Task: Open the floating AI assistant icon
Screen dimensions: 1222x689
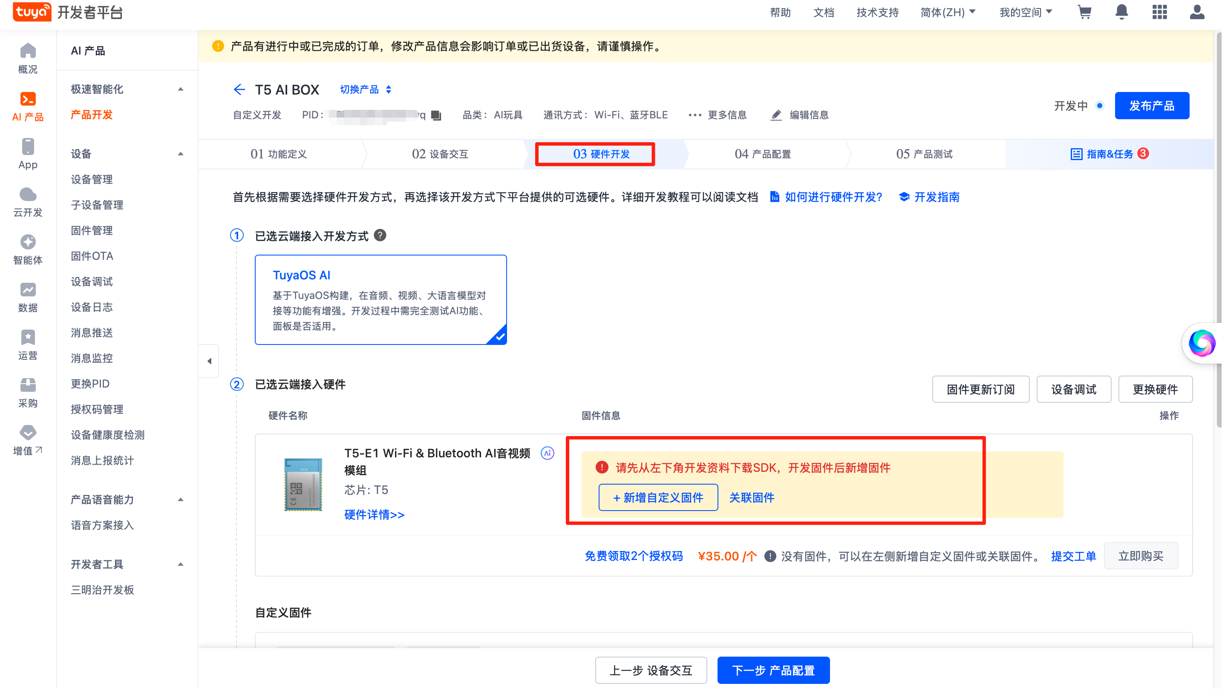Action: click(1202, 343)
